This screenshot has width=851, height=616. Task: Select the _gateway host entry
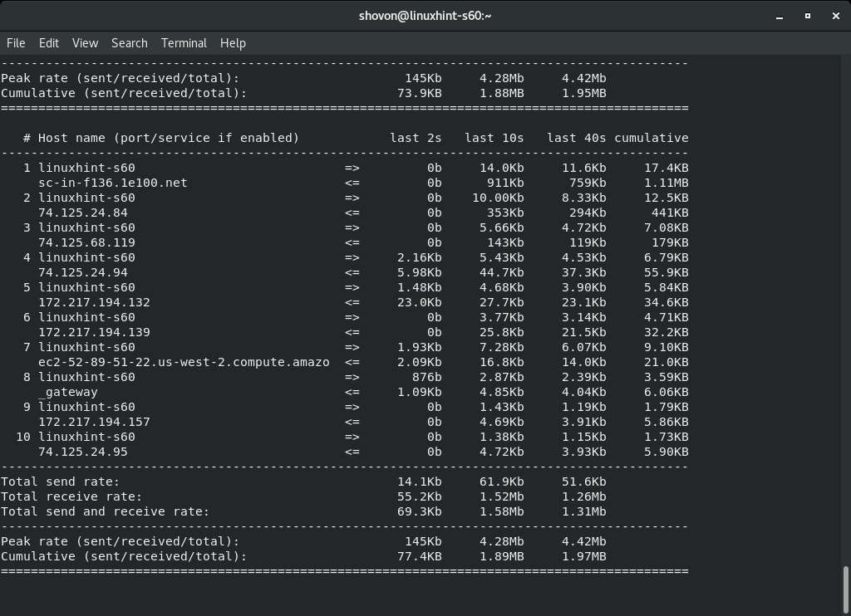click(68, 392)
